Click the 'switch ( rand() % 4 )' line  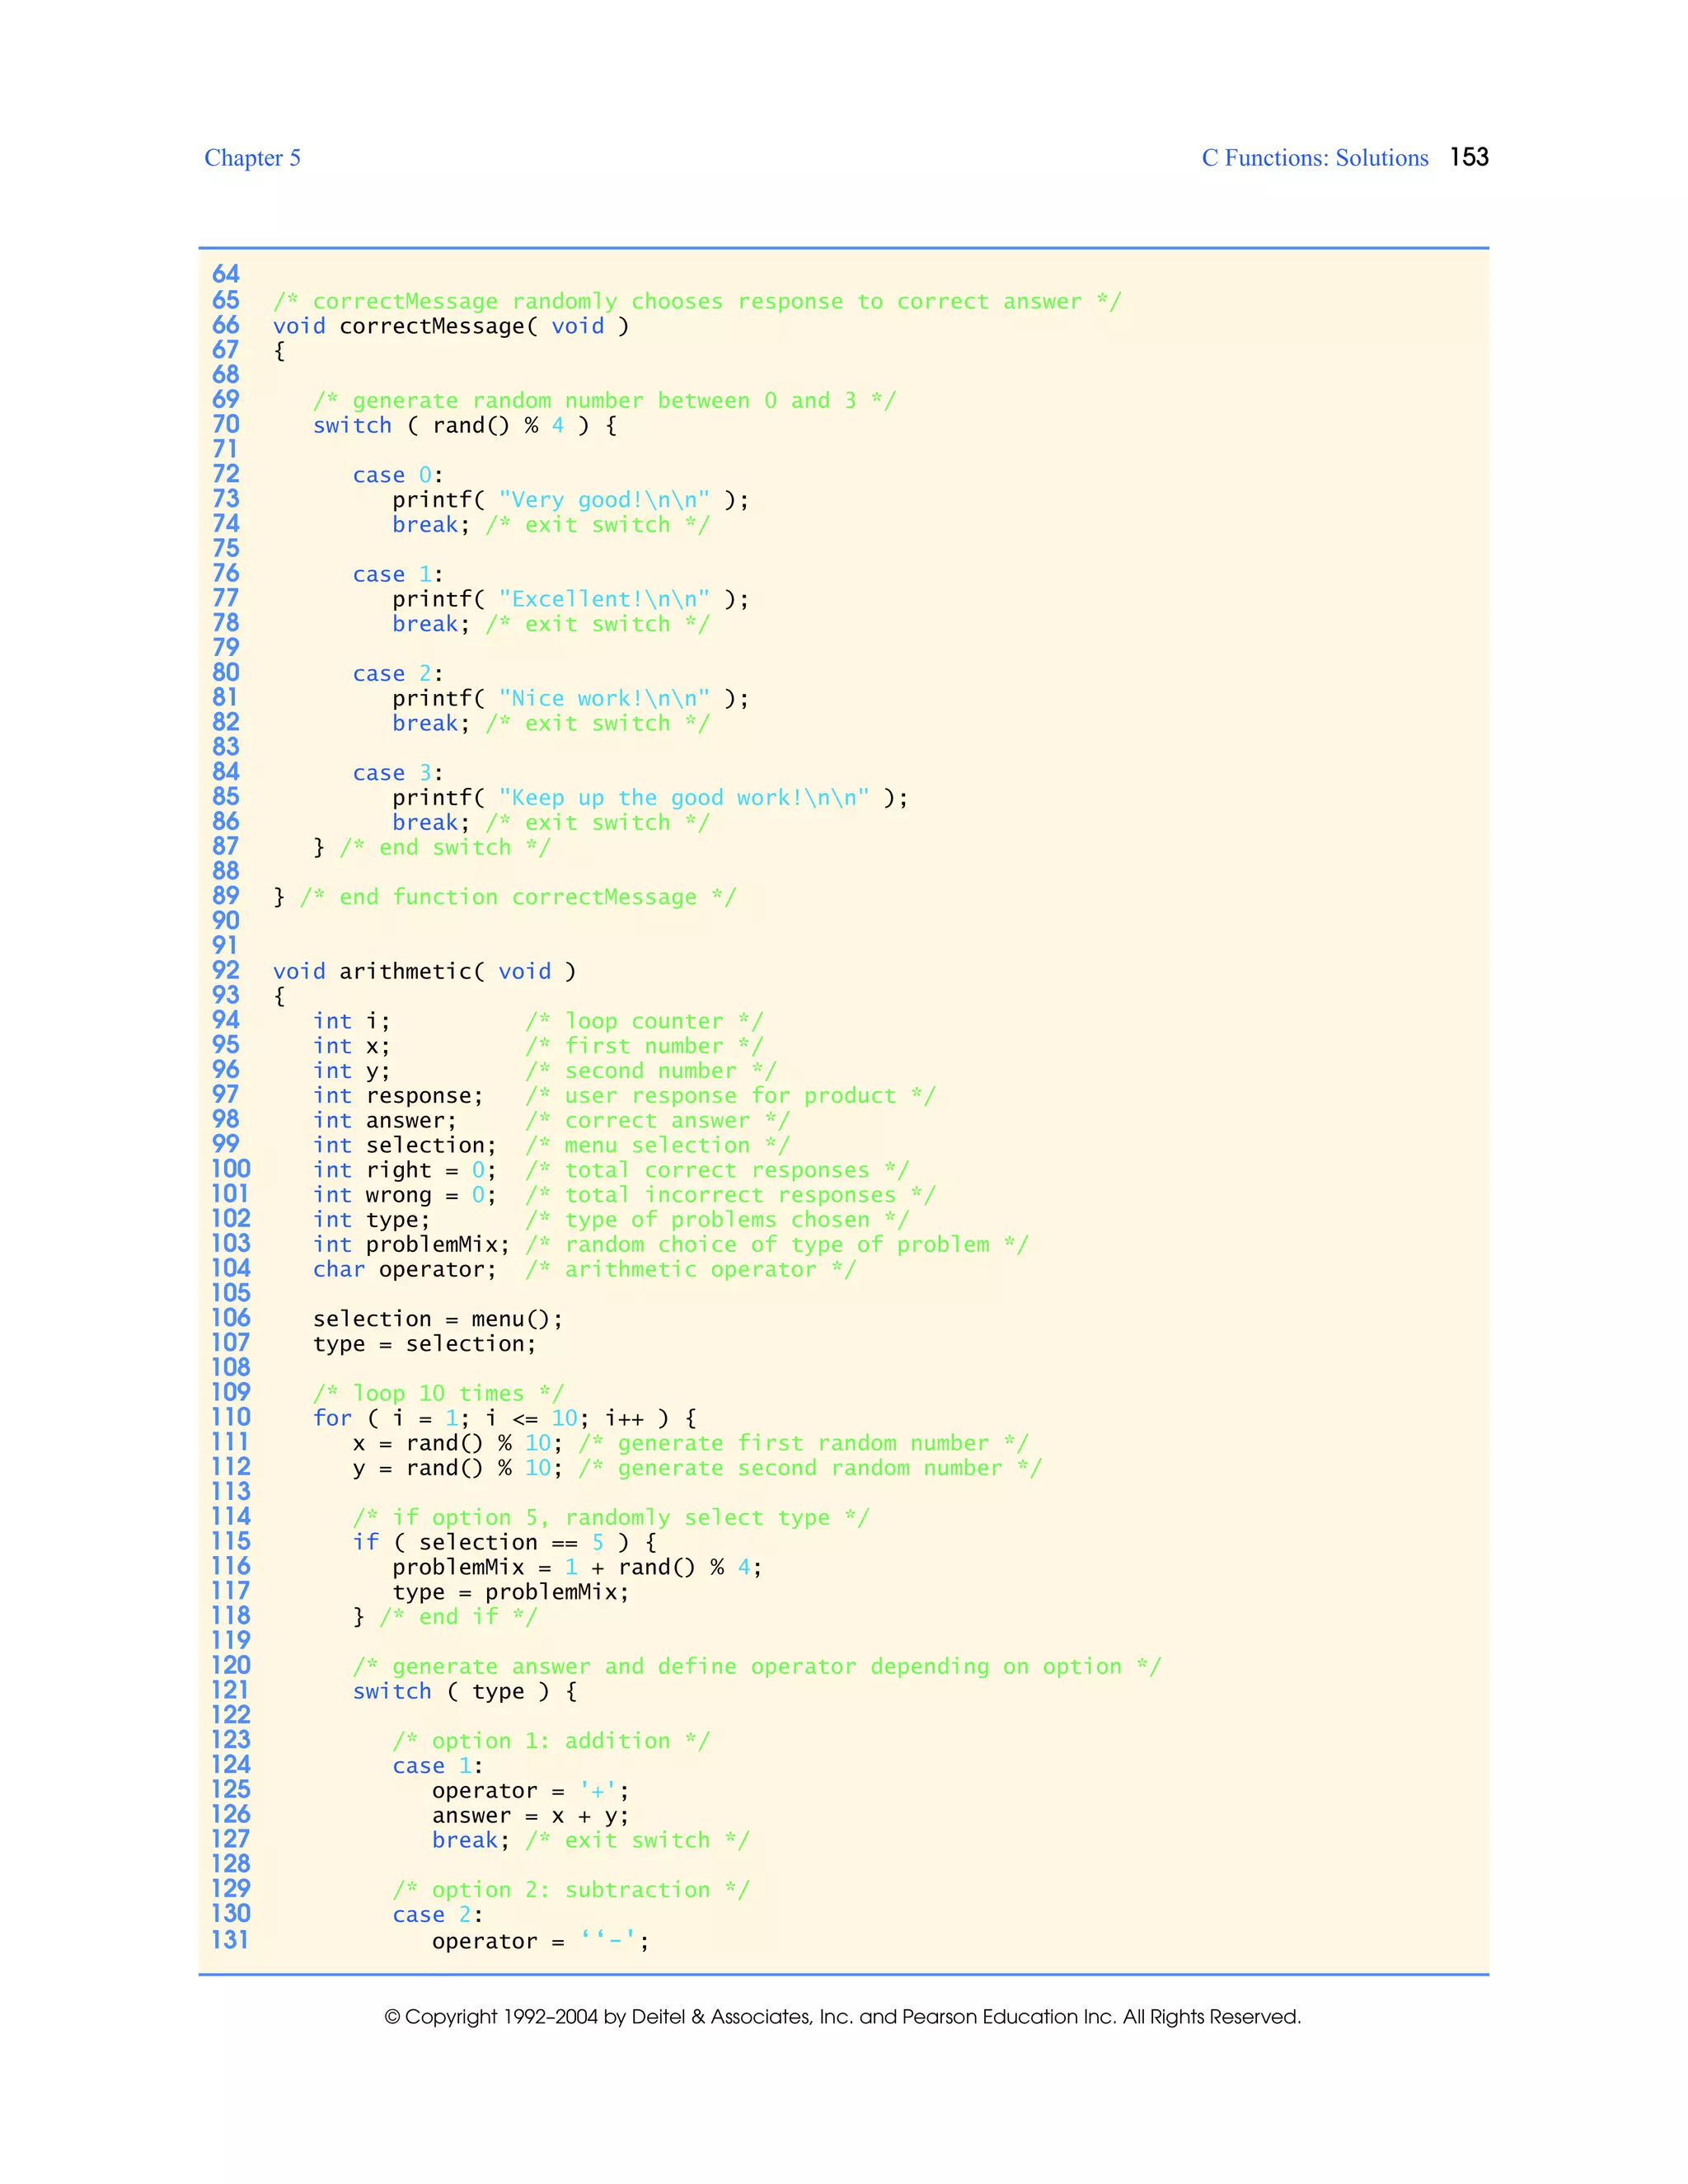(x=464, y=425)
